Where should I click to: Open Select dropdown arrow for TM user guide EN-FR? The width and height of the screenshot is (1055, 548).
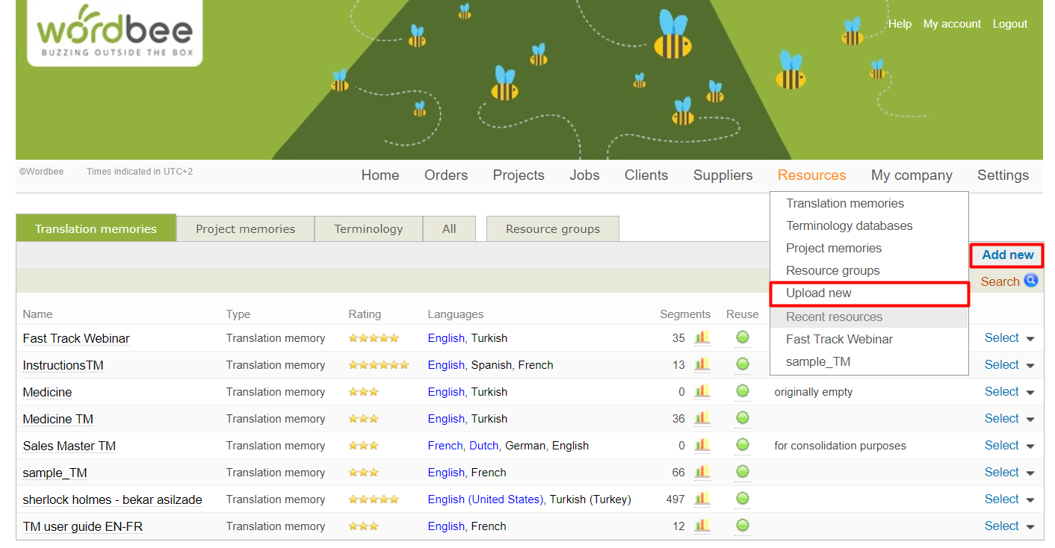pyautogui.click(x=1030, y=527)
